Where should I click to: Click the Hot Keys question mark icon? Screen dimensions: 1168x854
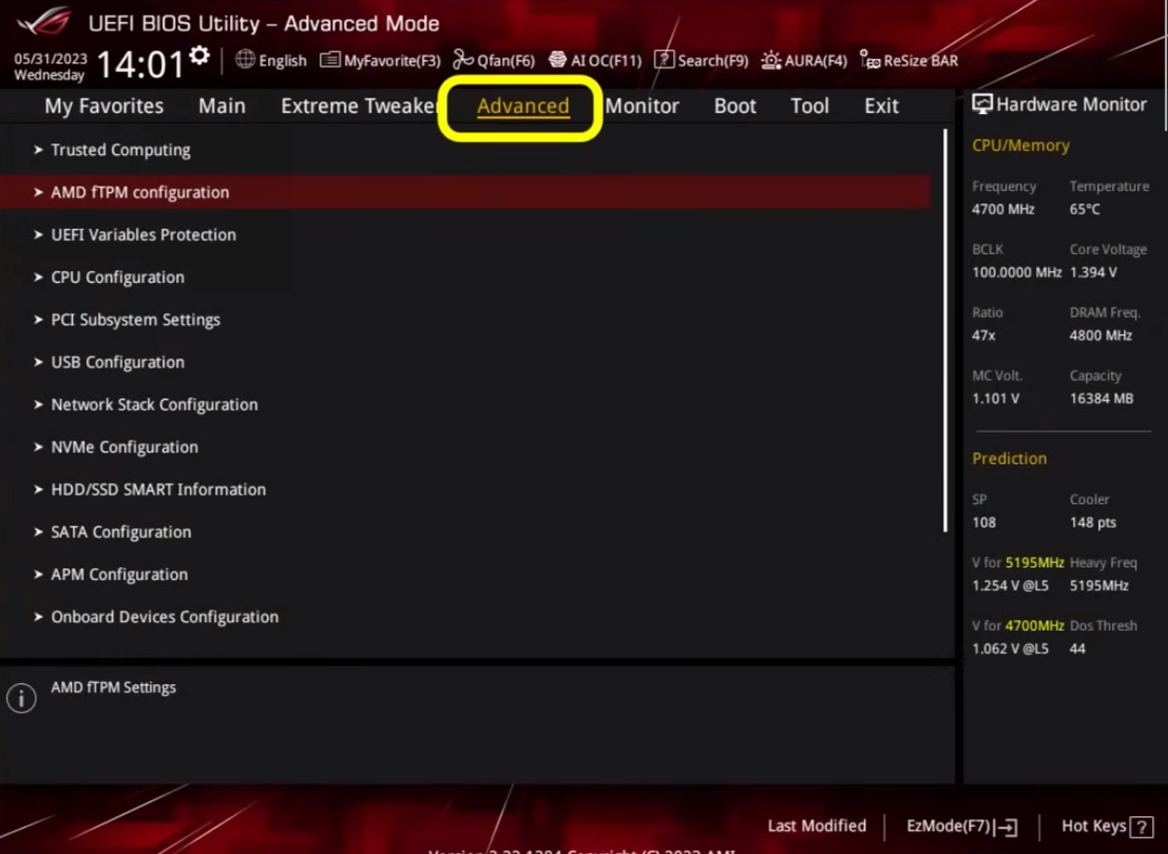(1141, 827)
